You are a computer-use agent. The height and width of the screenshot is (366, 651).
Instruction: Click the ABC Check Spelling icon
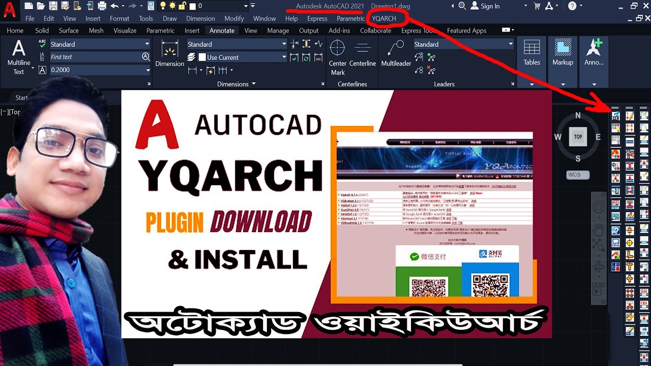[42, 44]
